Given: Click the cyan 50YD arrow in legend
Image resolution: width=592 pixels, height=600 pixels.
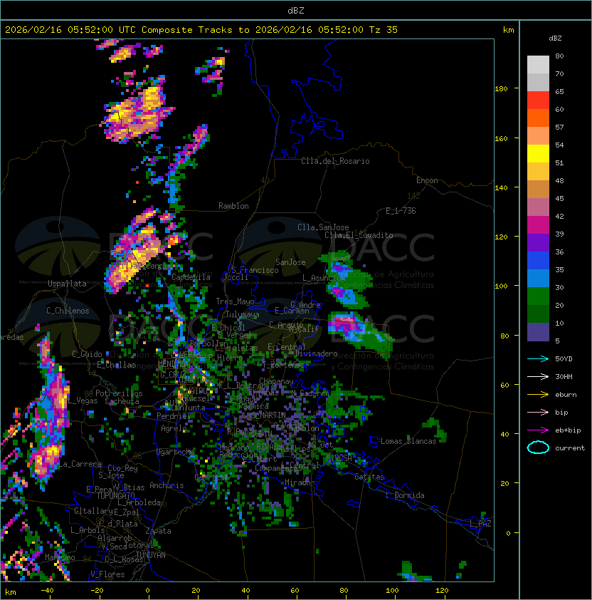Looking at the screenshot, I should coord(538,358).
